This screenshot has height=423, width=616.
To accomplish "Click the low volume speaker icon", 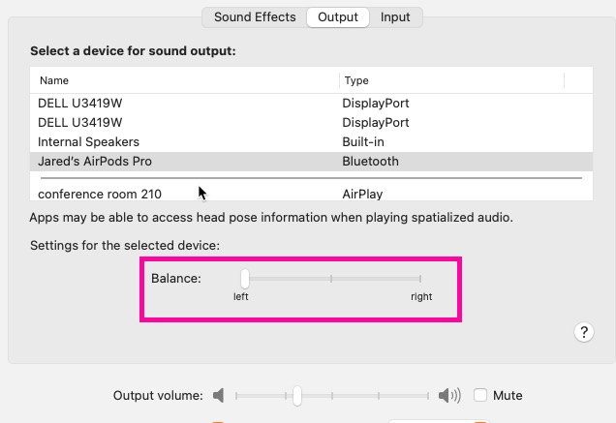I will tap(219, 395).
